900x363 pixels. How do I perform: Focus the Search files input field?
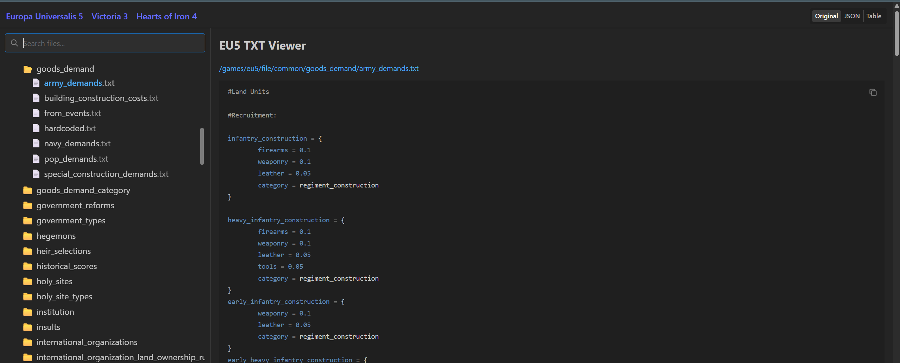coord(105,43)
